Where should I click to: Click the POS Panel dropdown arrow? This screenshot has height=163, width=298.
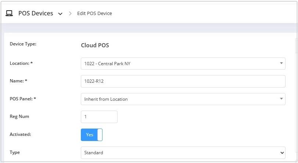(x=281, y=99)
